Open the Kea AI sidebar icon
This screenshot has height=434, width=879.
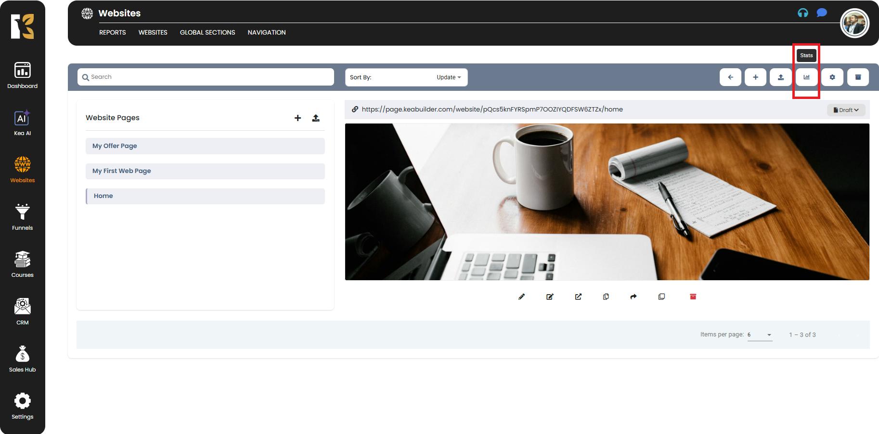pos(22,123)
